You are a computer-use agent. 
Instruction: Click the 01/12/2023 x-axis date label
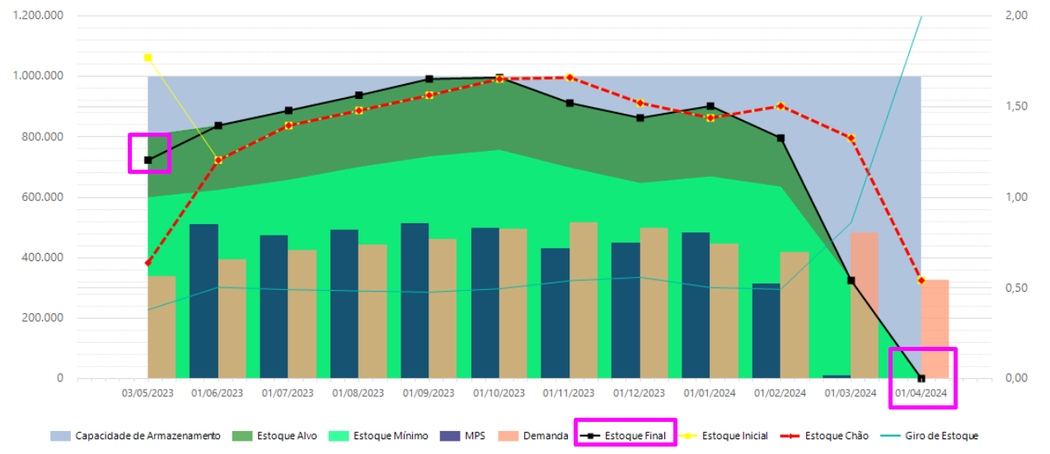[x=639, y=394]
